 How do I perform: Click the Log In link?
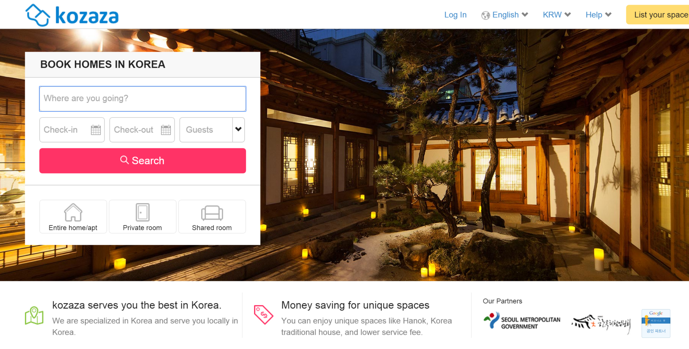tap(455, 15)
